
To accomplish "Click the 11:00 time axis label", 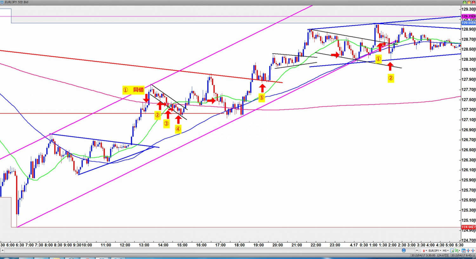I will (106, 245).
